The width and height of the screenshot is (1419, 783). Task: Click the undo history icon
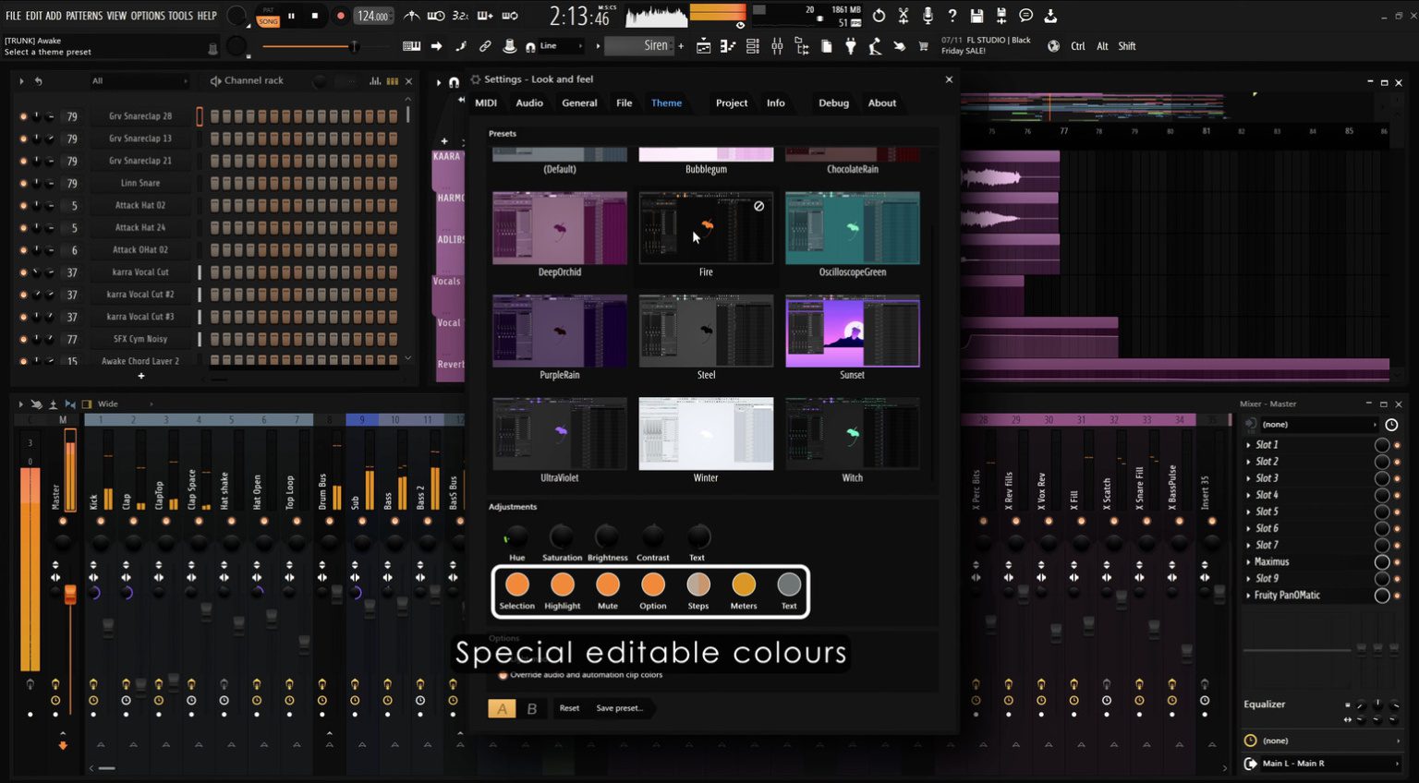tap(879, 16)
